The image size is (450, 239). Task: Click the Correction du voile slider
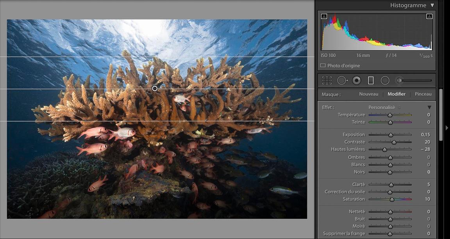[390, 192]
